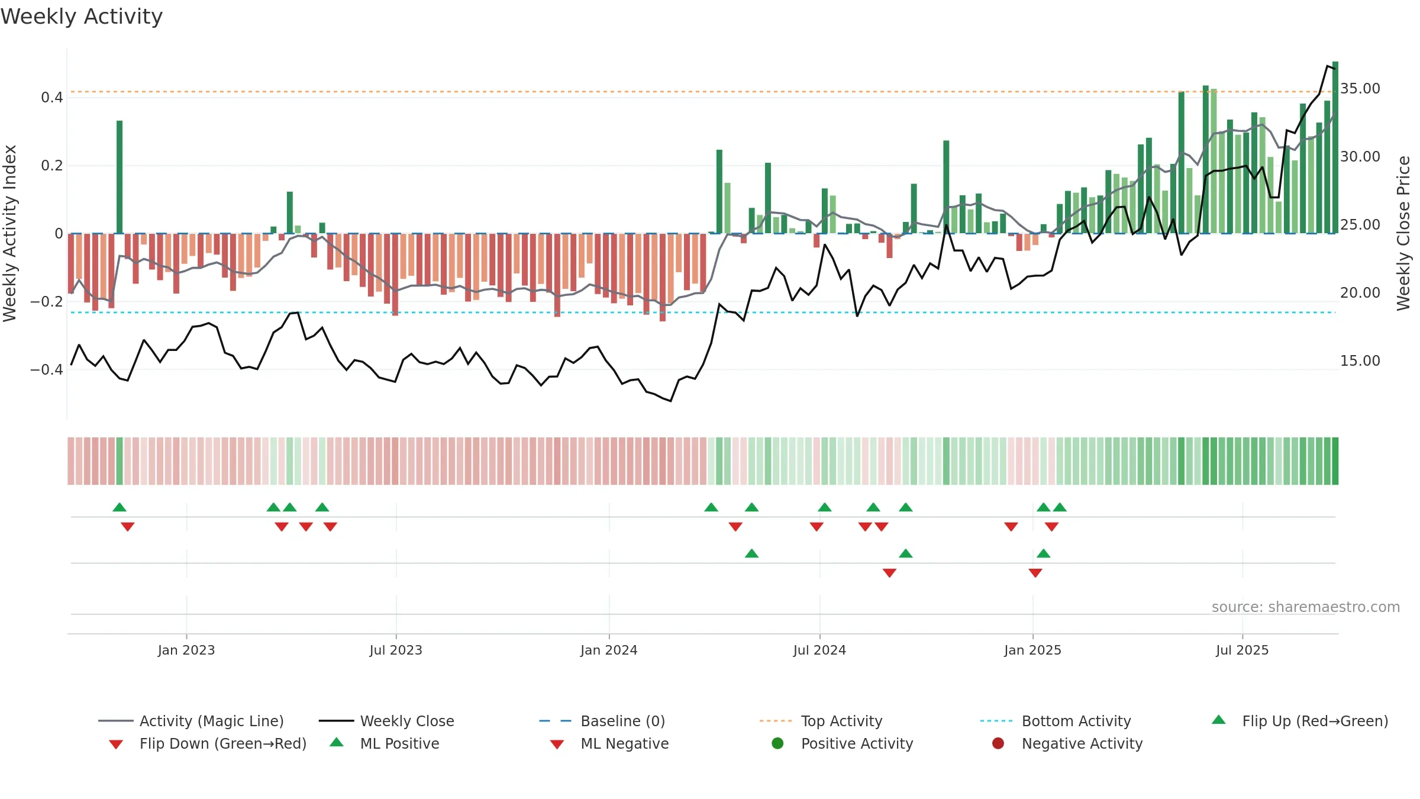This screenshot has height=799, width=1420.
Task: Click the rightmost tallest green activity bar
Action: tap(1335, 147)
